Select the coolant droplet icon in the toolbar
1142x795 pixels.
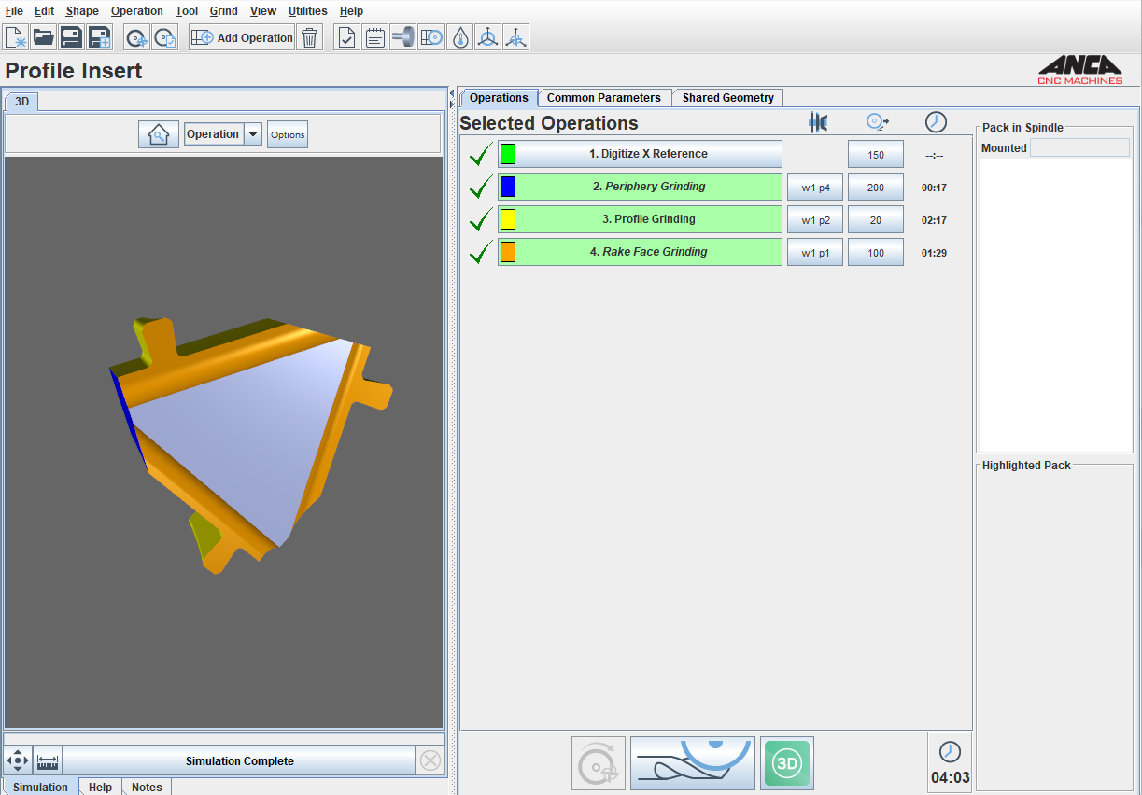tap(459, 37)
